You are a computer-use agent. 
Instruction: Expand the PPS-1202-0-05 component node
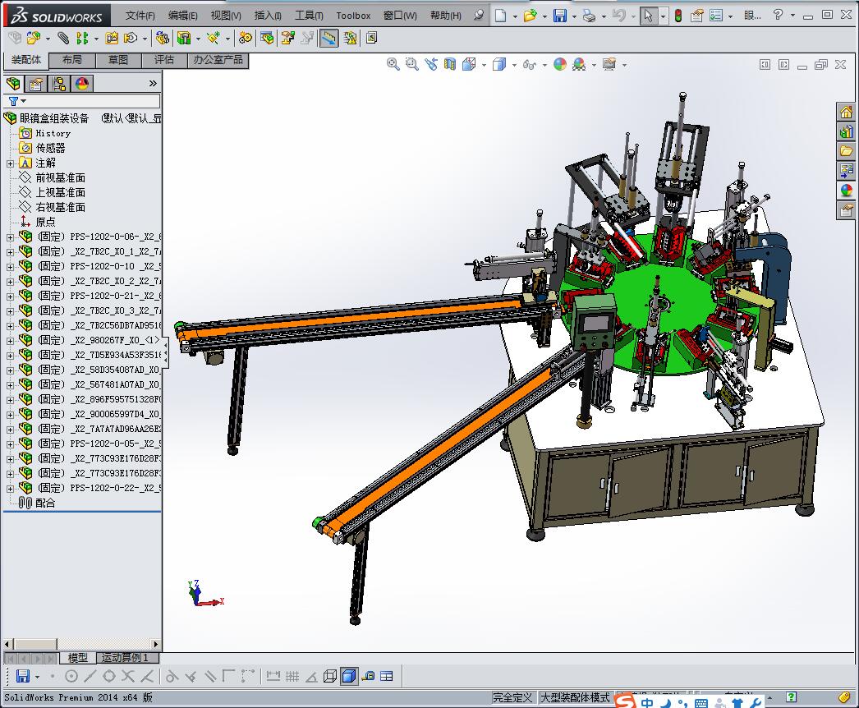tap(10, 444)
